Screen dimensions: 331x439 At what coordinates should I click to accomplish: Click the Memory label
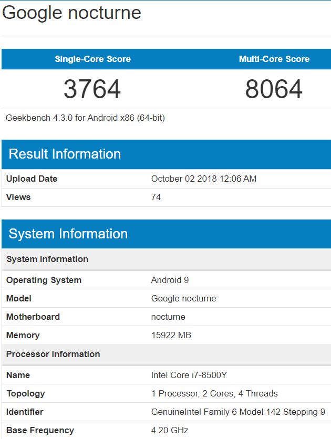point(23,336)
